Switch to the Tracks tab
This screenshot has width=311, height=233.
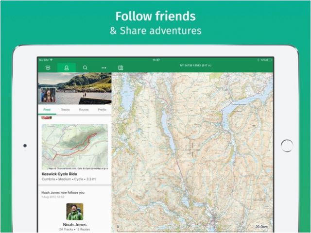[65, 110]
